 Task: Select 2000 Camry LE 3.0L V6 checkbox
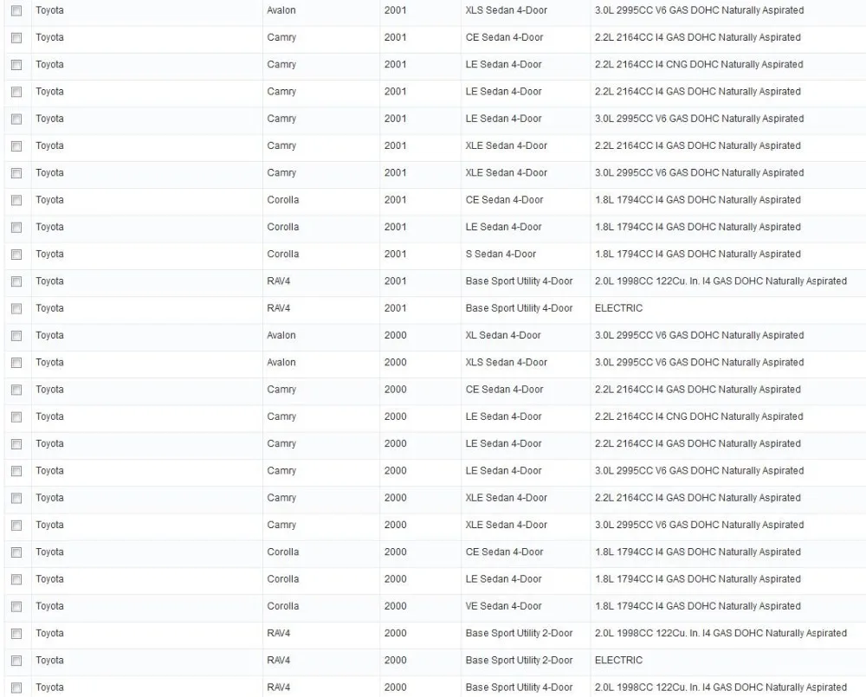click(16, 470)
